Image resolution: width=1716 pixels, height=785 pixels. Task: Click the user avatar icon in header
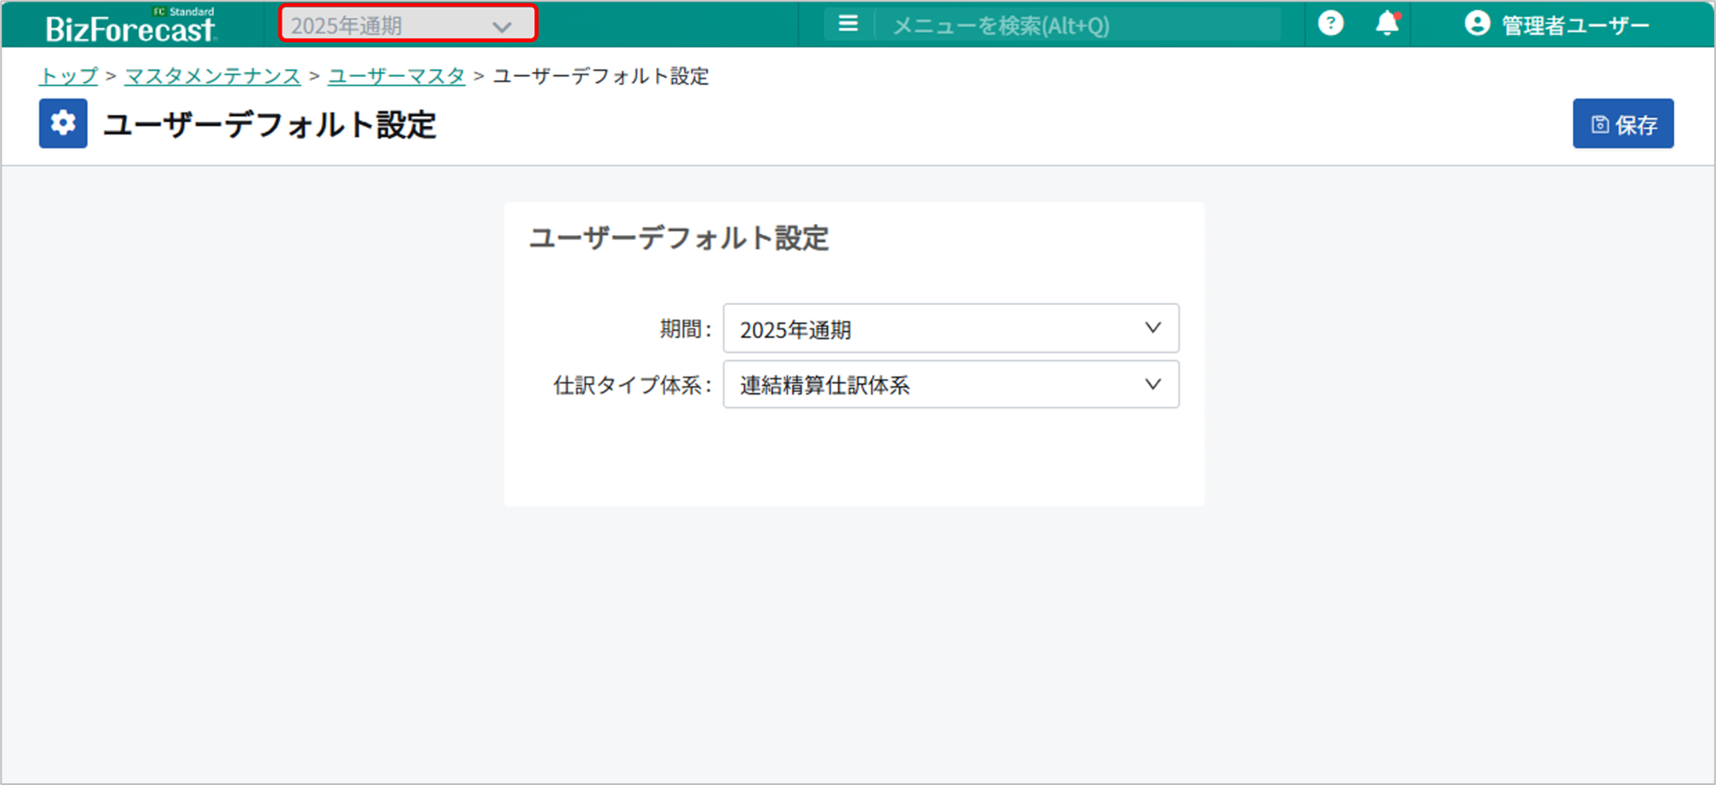(1476, 24)
